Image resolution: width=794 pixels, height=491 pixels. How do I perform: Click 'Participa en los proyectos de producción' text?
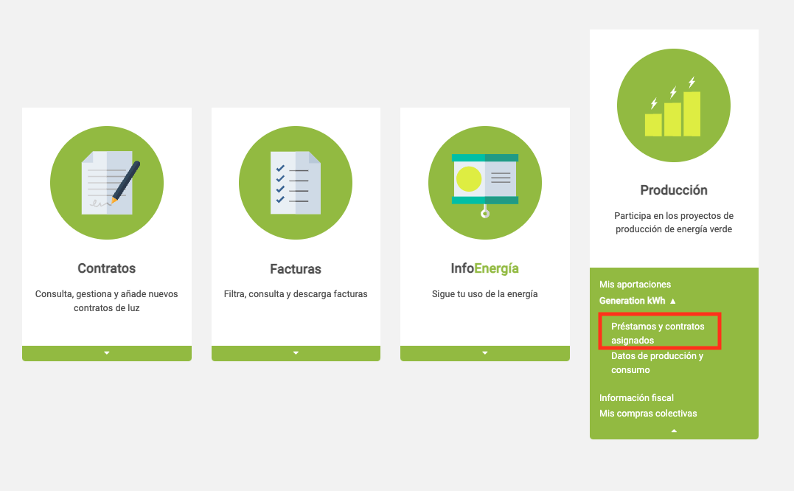coord(674,222)
